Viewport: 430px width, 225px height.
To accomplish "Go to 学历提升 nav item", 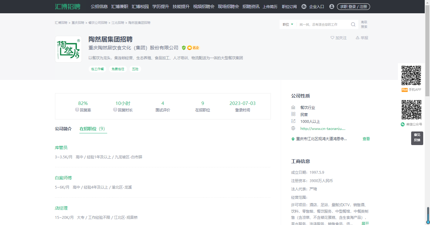I will point(161,6).
